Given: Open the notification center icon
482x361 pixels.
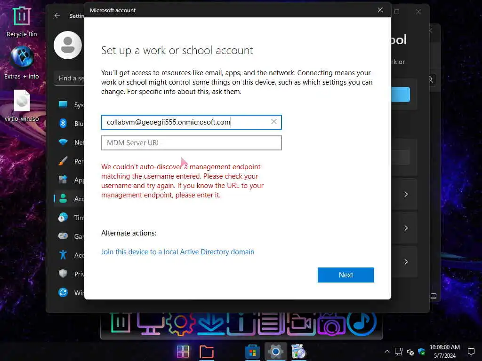Looking at the screenshot, I should 471,352.
